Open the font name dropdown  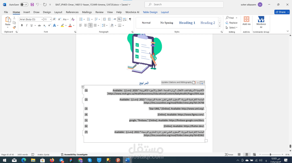42,19
